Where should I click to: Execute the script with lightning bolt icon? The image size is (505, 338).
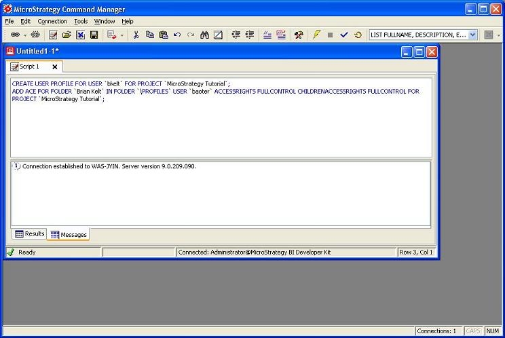point(316,35)
